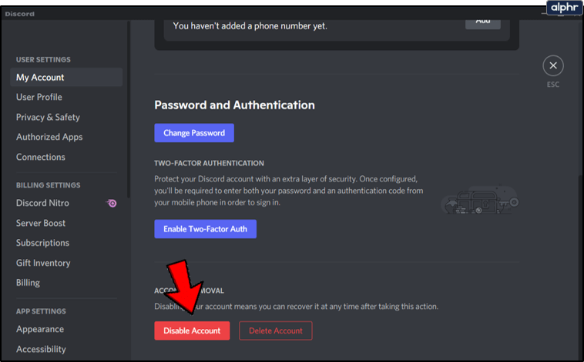Click the Delete Account button

276,331
